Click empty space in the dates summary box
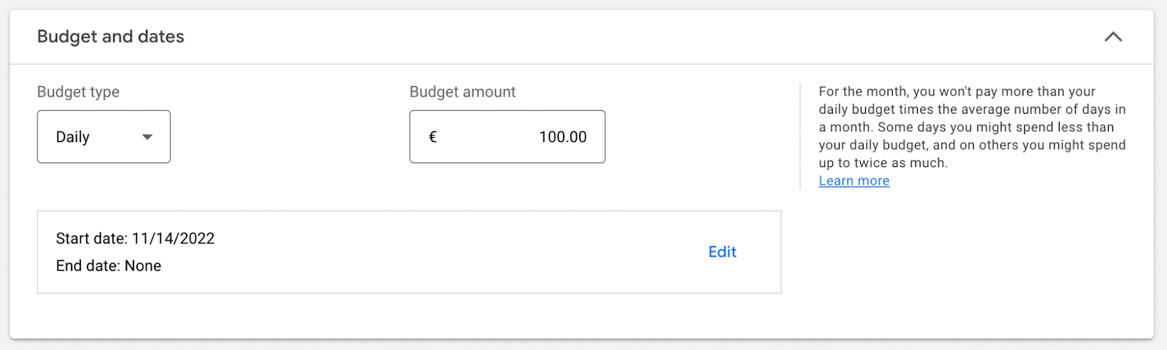 pyautogui.click(x=438, y=252)
